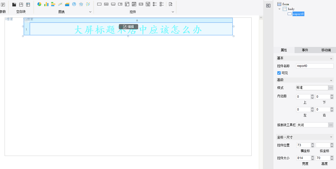The image size is (336, 169).
Task: Add a dropdown checkbox widget
Action: (x=127, y=4)
